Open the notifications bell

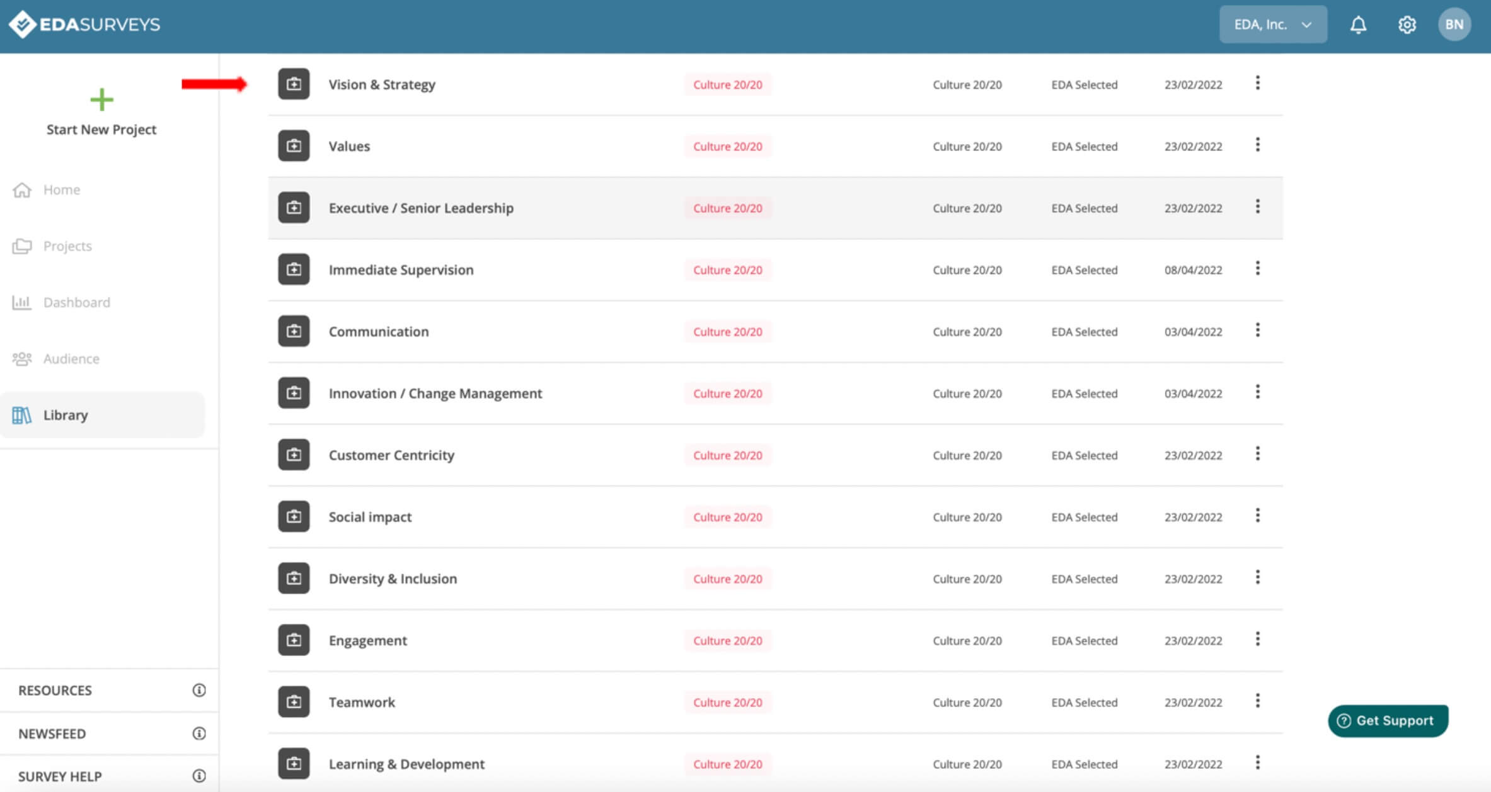point(1358,25)
